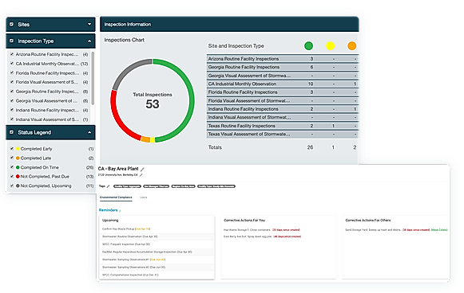Screen dimensions: 464x293
Task: Click the Sites panel header icon
Action: pos(11,24)
